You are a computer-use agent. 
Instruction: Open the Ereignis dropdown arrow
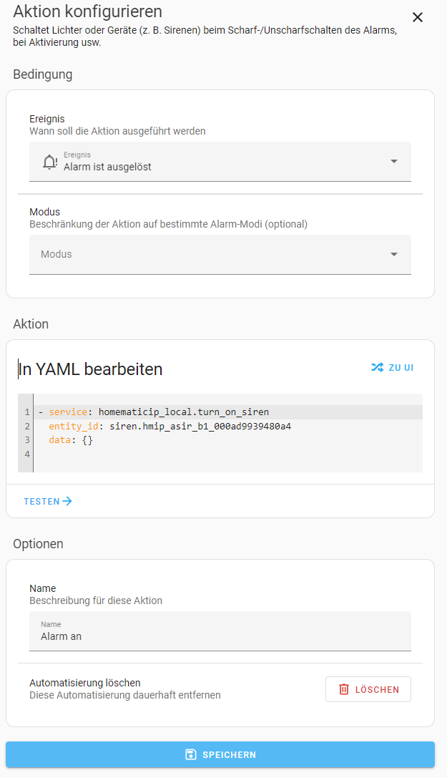point(394,161)
